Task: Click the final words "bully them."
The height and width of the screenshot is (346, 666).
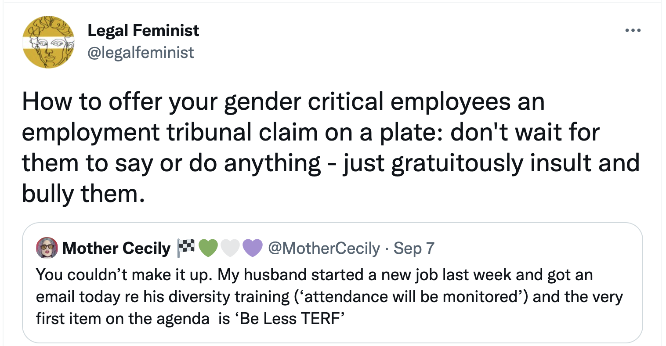Action: (83, 194)
